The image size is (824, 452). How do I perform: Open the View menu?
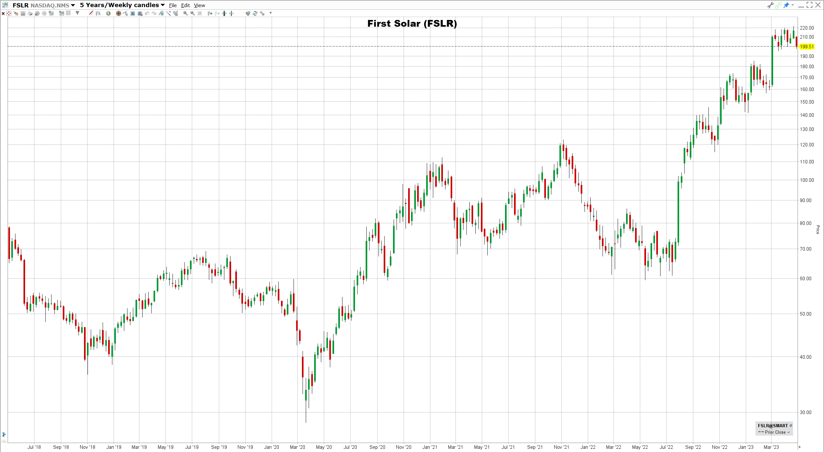(199, 5)
